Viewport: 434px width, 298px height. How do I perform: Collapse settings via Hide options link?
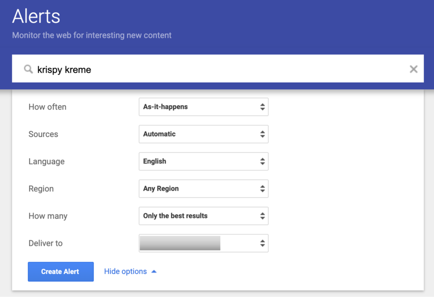click(125, 272)
